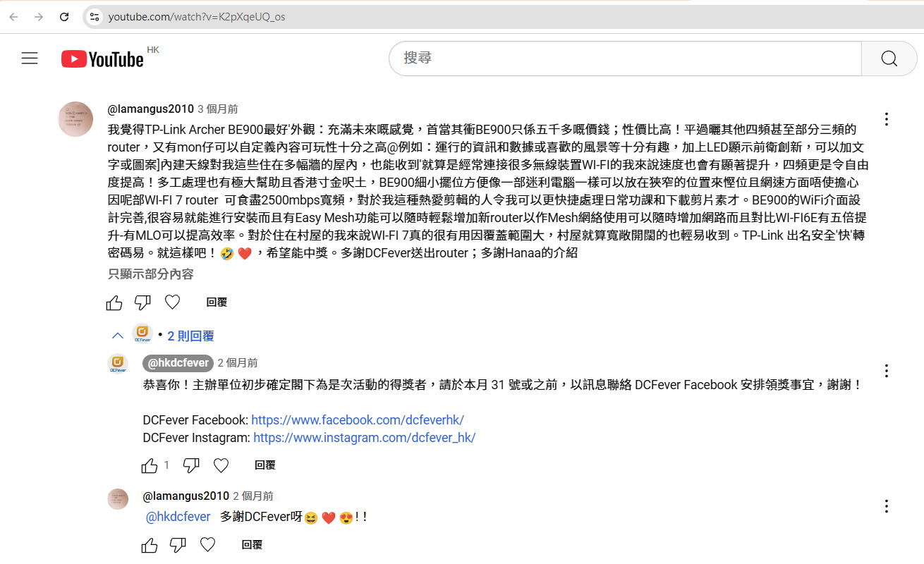Click the browser forward arrow
The width and height of the screenshot is (924, 564).
click(x=39, y=17)
